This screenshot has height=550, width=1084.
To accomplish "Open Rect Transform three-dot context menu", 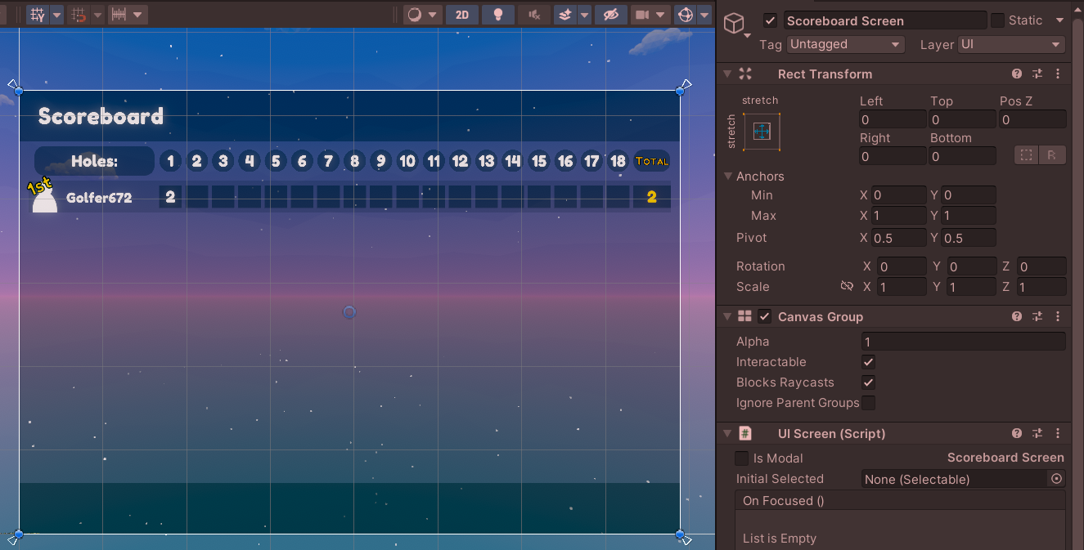I will coord(1058,74).
